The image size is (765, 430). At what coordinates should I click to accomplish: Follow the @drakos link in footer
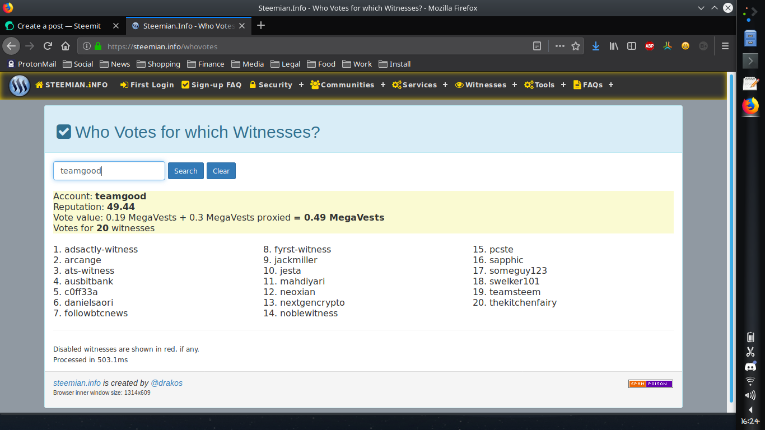point(167,383)
